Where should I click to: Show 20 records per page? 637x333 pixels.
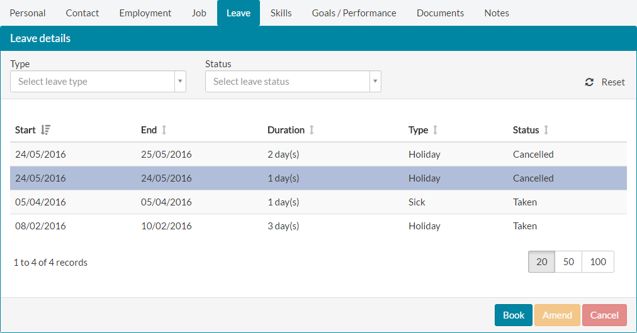541,262
